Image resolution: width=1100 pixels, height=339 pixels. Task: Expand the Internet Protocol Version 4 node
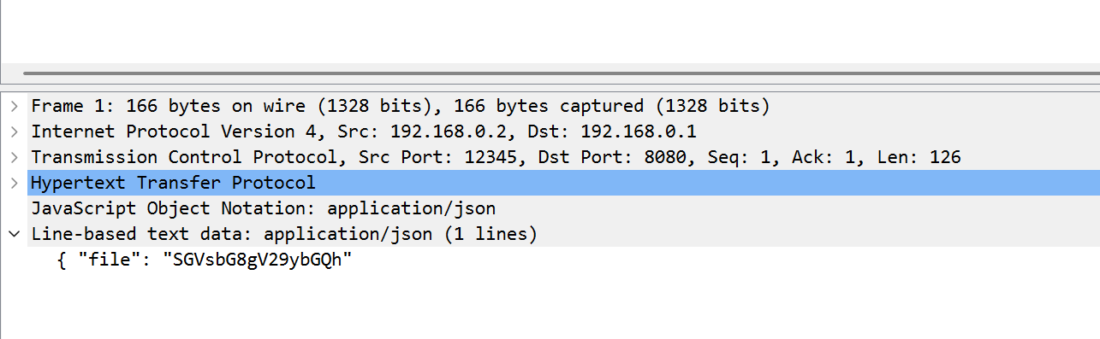[14, 132]
